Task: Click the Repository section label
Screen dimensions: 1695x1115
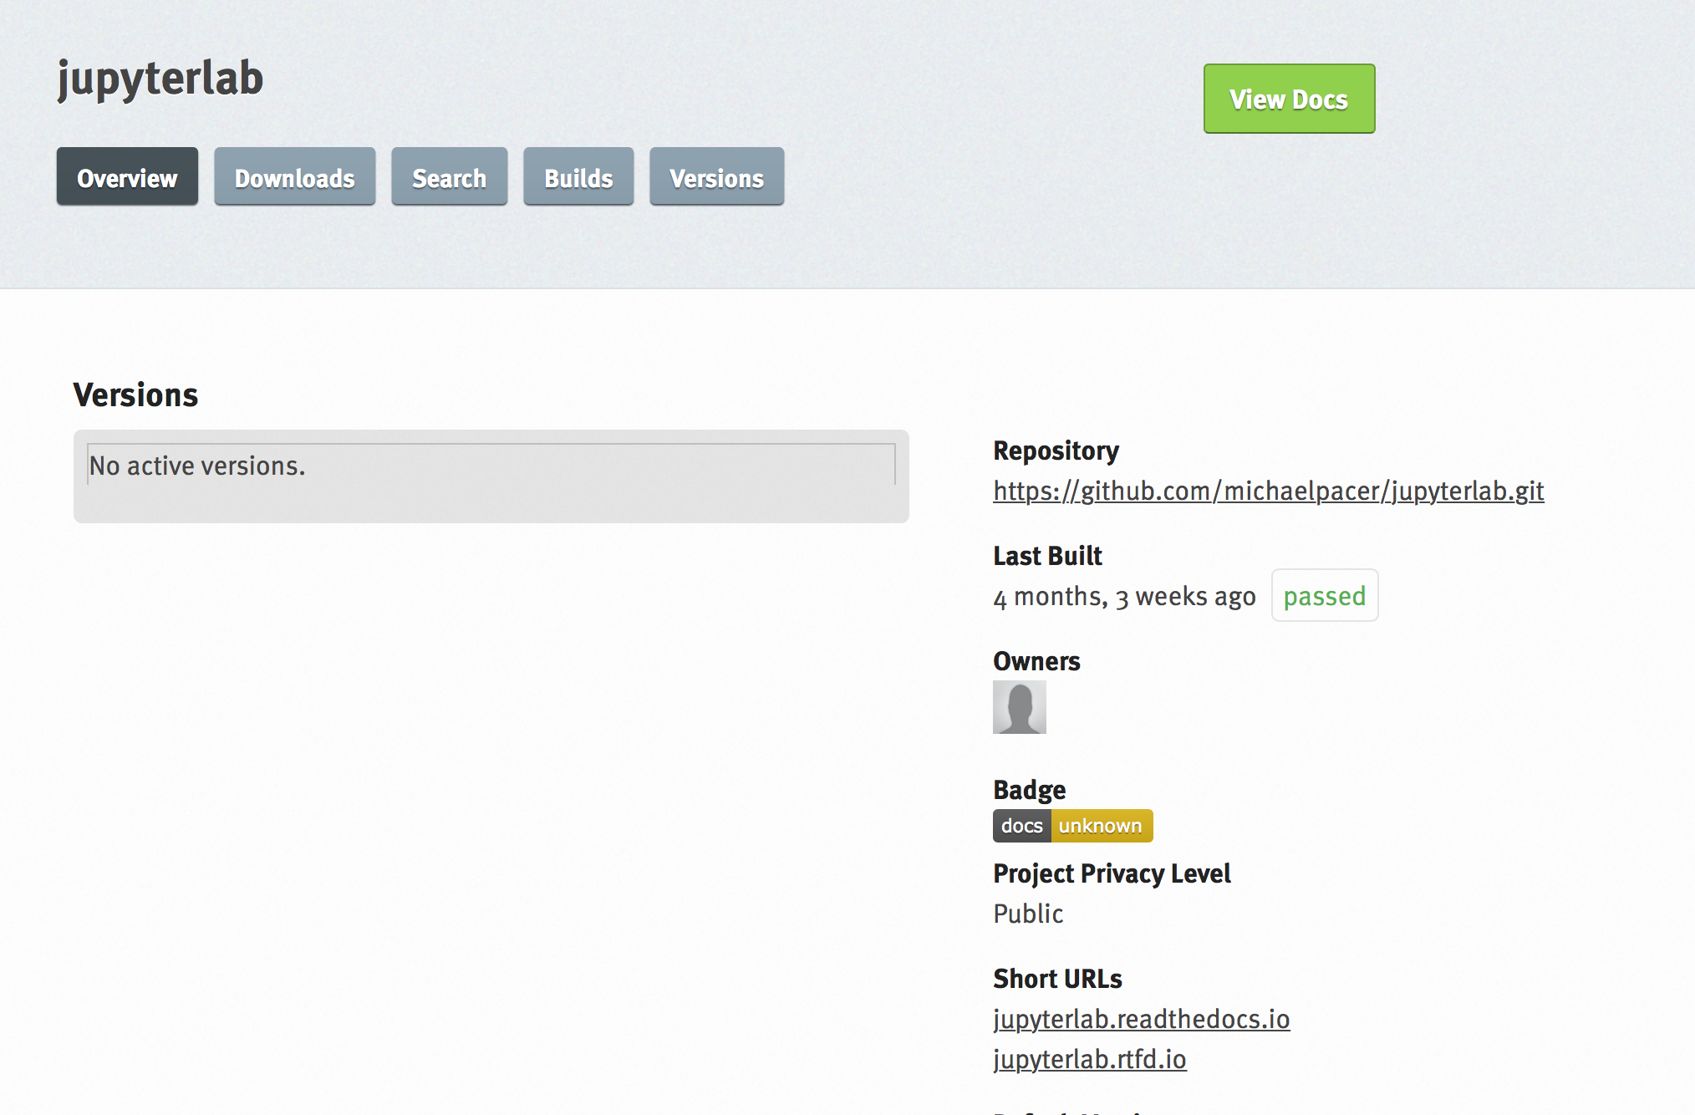Action: click(x=1055, y=451)
